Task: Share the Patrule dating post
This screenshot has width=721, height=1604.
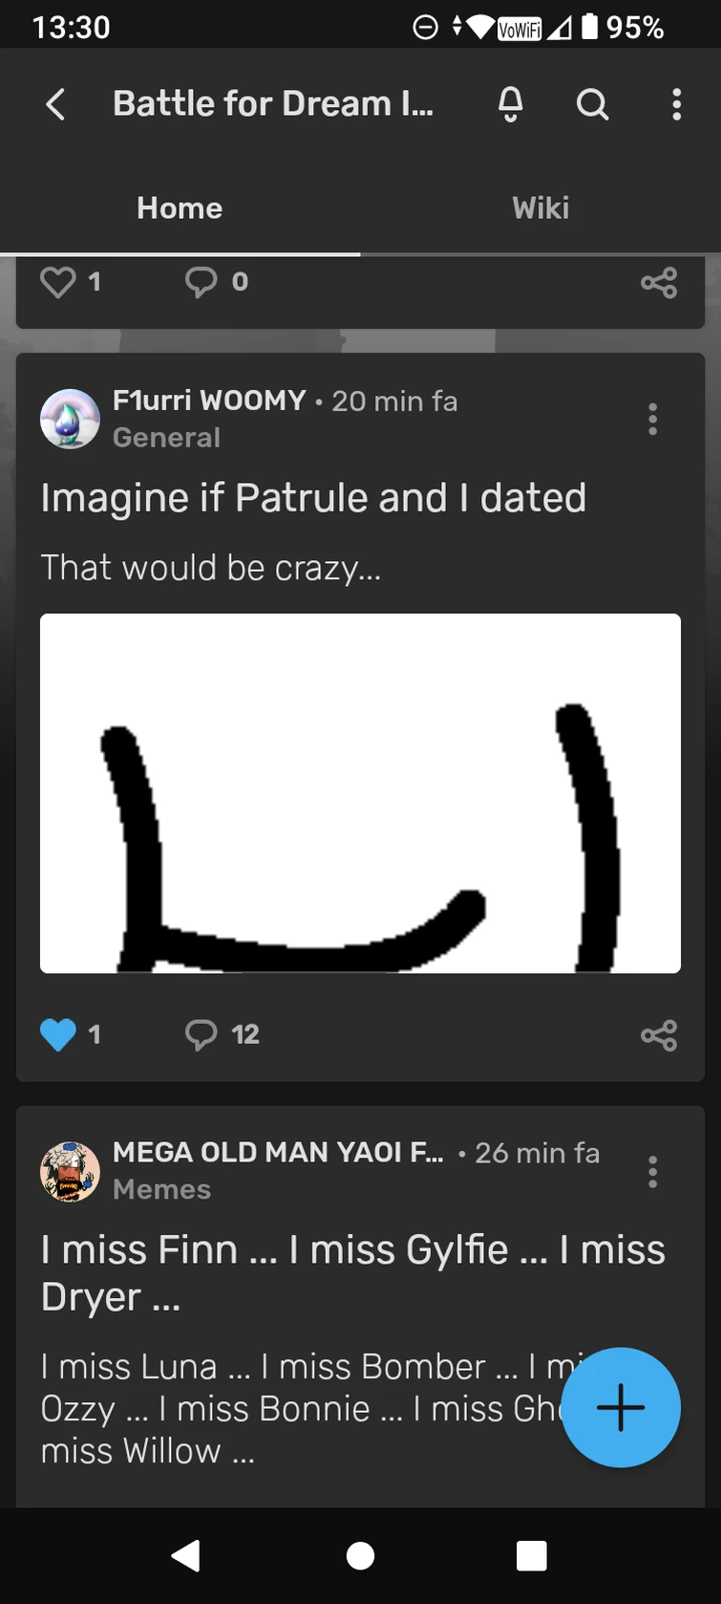Action: tap(659, 1034)
